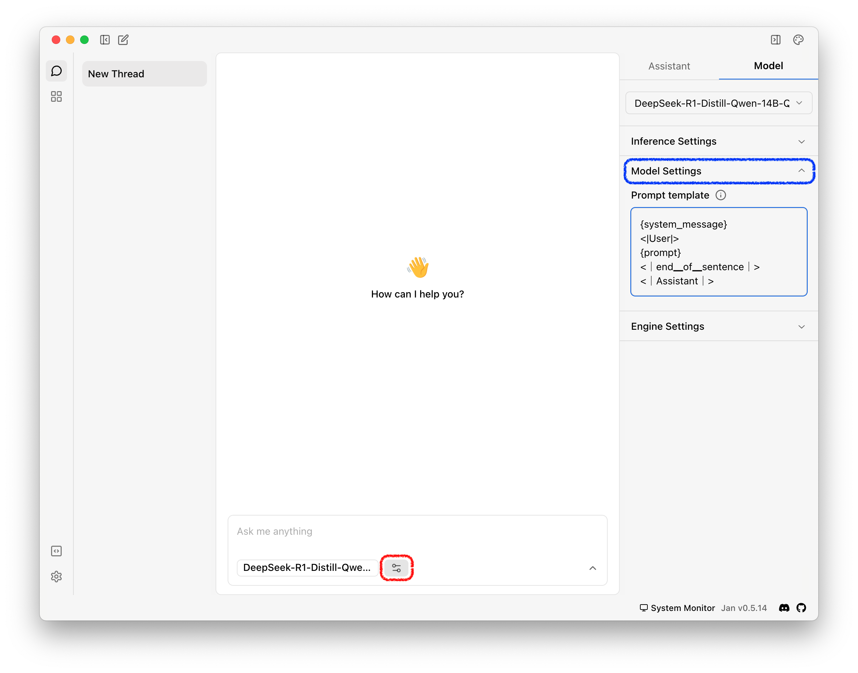Maximize the window with the green button

[x=84, y=40]
